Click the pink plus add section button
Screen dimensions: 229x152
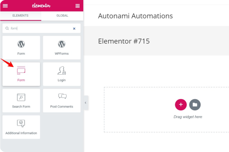coord(181,105)
